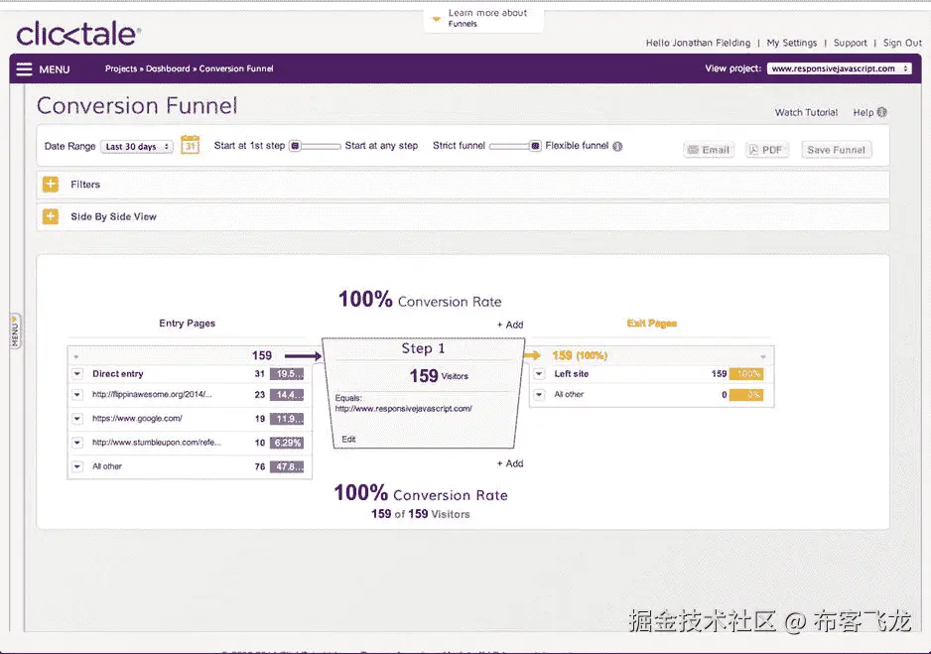Click the MENU label in purple bar
The height and width of the screenshot is (654, 931).
pos(55,69)
